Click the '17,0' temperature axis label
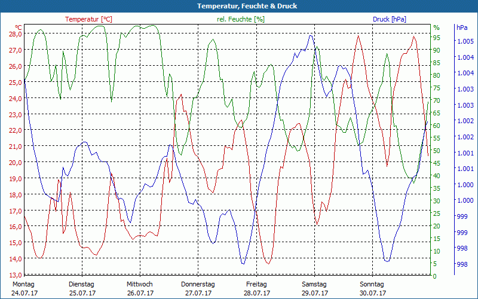 coord(16,211)
